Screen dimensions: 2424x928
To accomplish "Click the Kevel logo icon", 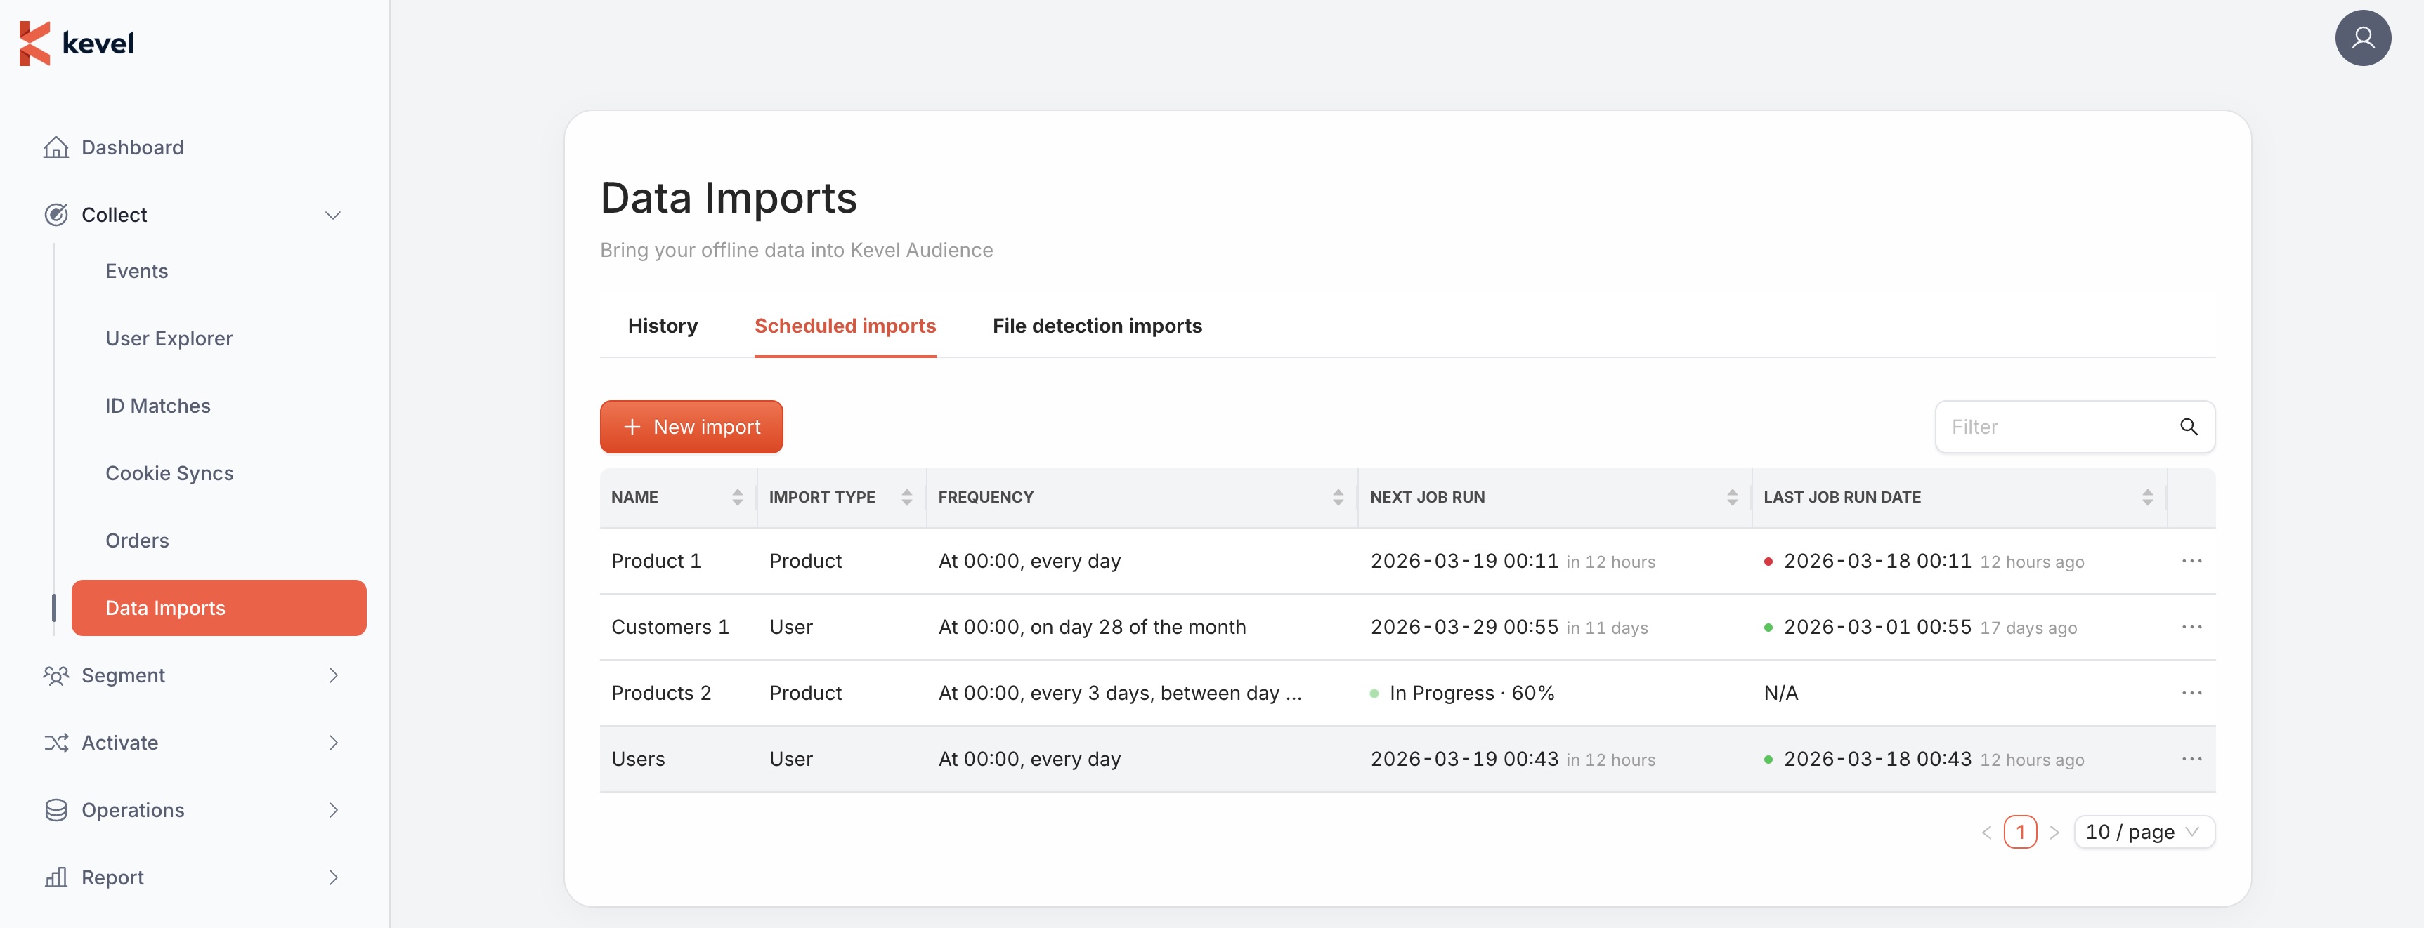I will pos(34,44).
